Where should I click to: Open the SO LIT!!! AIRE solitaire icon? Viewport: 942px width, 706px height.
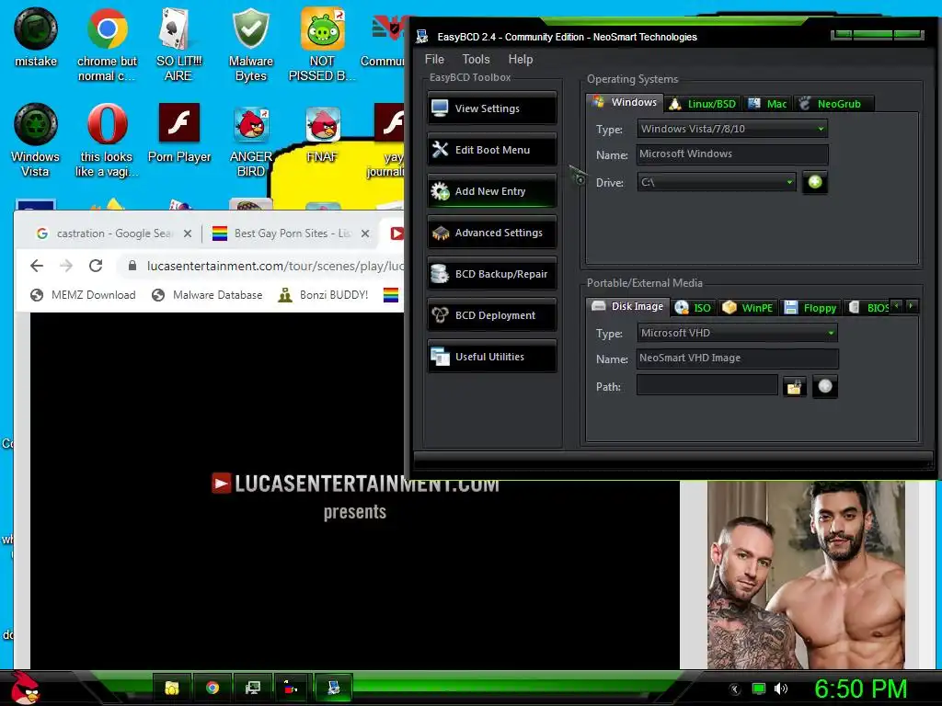click(x=178, y=45)
